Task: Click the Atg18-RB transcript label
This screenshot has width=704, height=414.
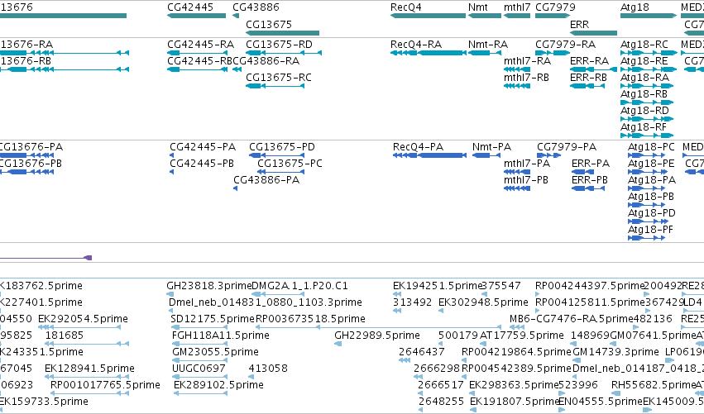Action: pos(644,94)
